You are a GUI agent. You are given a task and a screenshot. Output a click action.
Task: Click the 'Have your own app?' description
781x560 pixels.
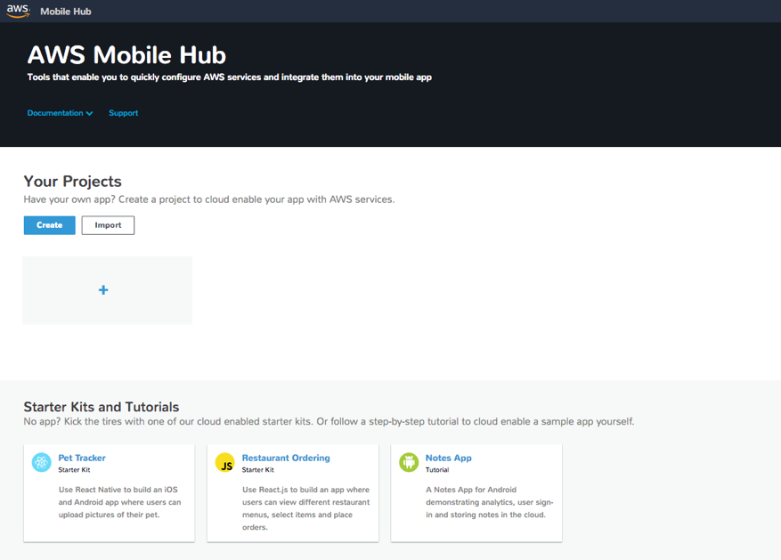point(209,199)
